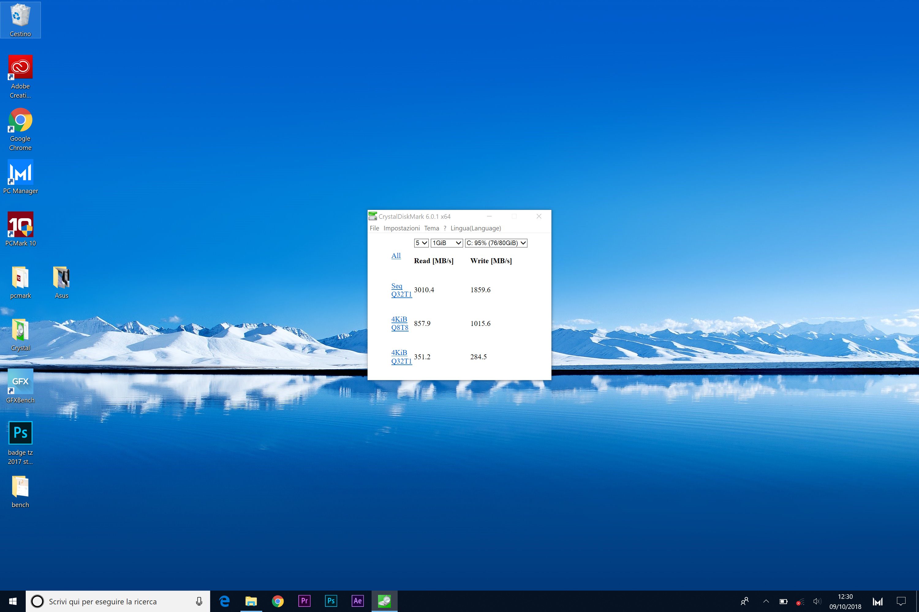Open the Lingua(Language) menu

(x=475, y=228)
